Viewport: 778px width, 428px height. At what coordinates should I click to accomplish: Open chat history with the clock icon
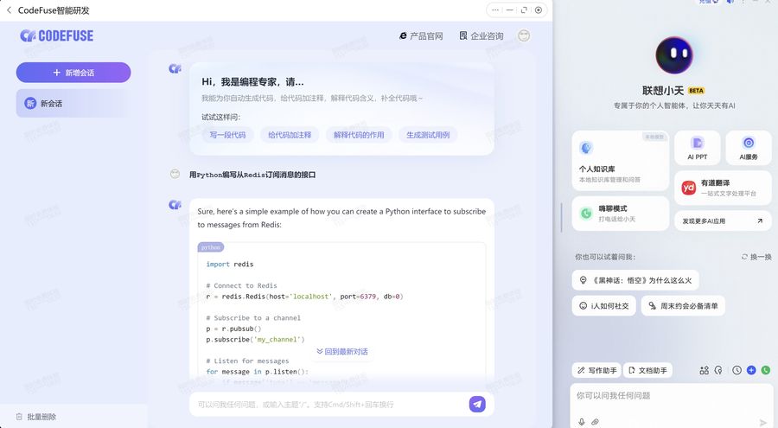click(737, 370)
